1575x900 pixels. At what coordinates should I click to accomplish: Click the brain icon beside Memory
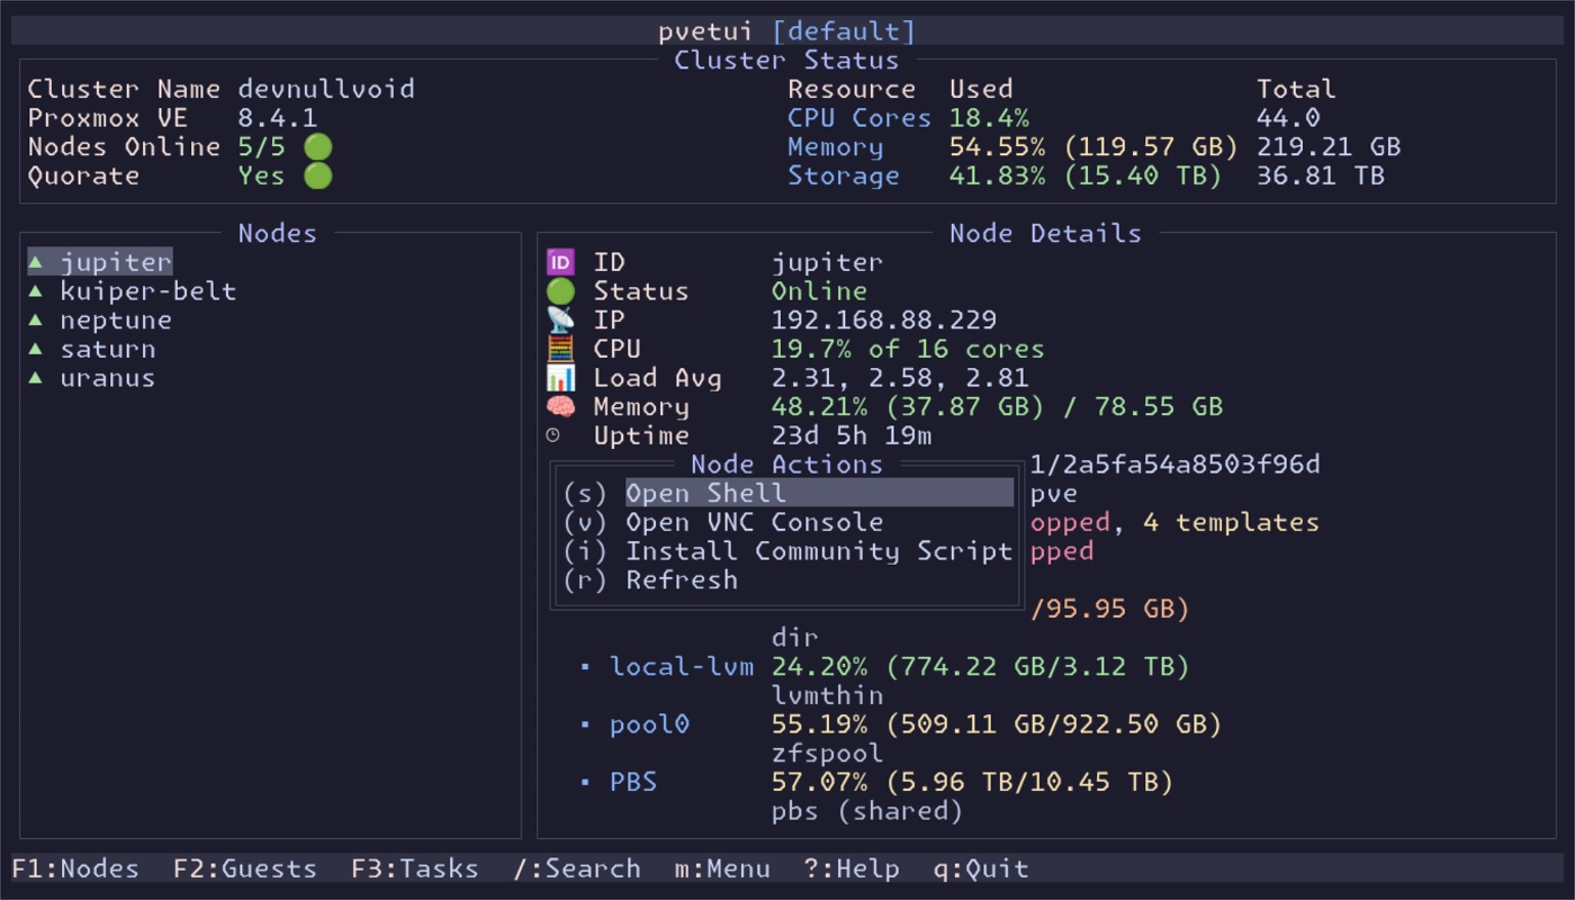pos(559,406)
